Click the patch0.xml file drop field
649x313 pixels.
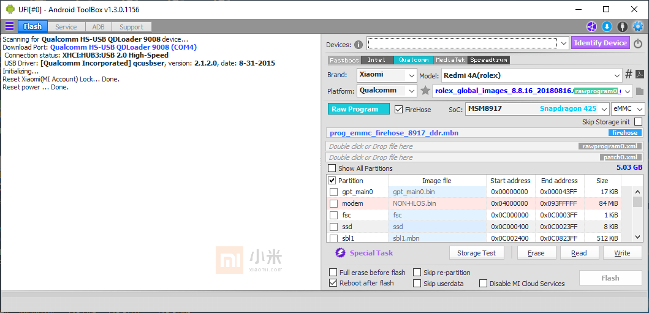pyautogui.click(x=485, y=157)
